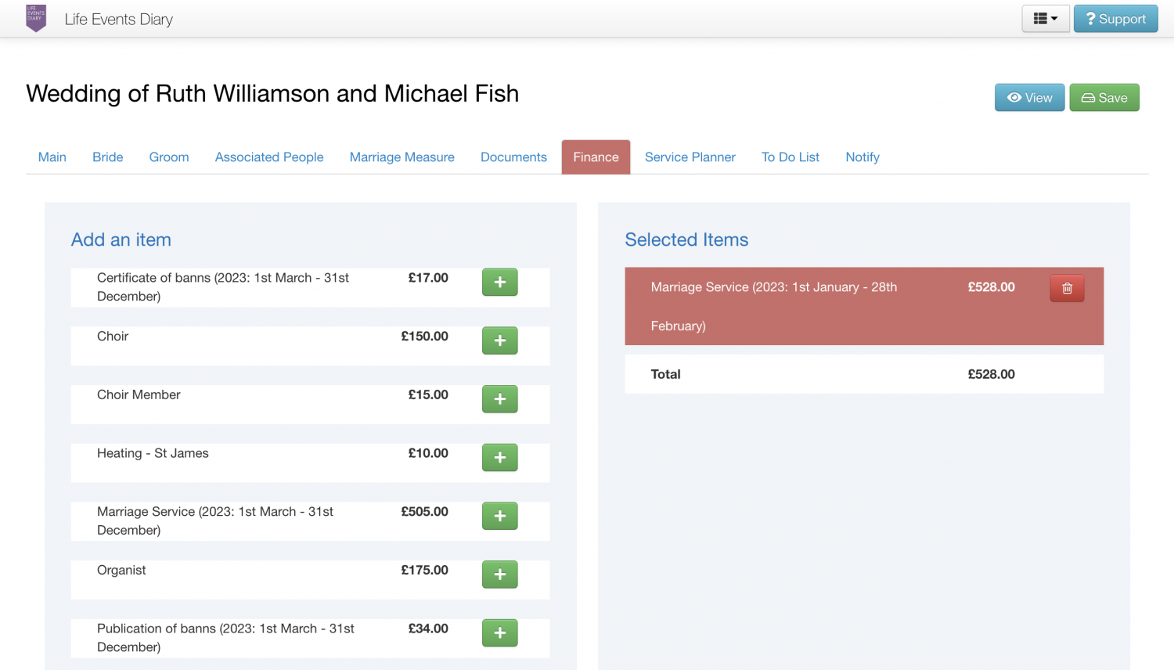Add Heating - St James item
The image size is (1174, 670).
point(499,457)
